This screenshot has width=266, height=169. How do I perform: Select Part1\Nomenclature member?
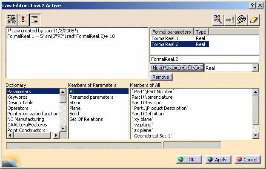152,97
